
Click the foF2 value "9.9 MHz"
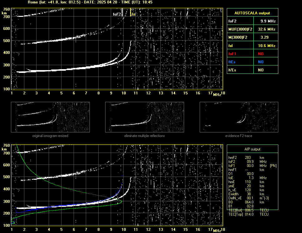[x=268, y=21]
